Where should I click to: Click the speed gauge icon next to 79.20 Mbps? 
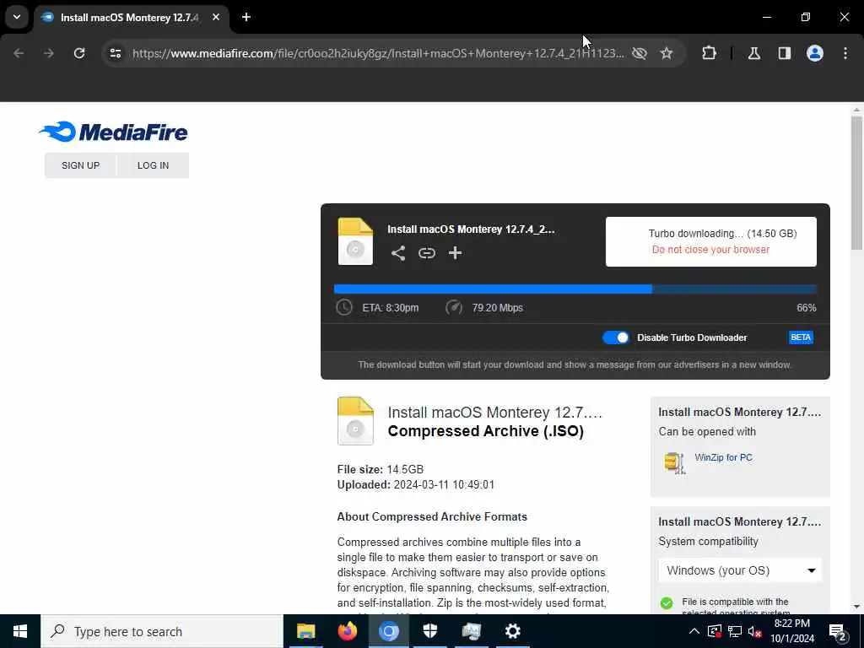(x=453, y=307)
